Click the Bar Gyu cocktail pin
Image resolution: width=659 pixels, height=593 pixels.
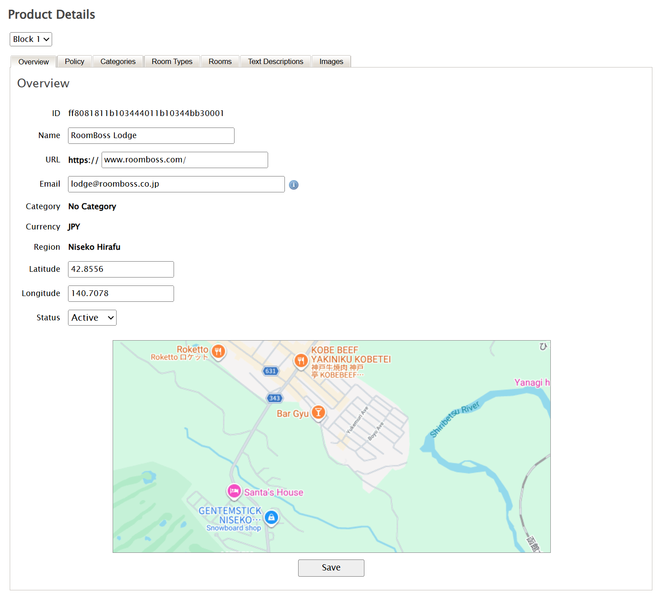pyautogui.click(x=318, y=413)
